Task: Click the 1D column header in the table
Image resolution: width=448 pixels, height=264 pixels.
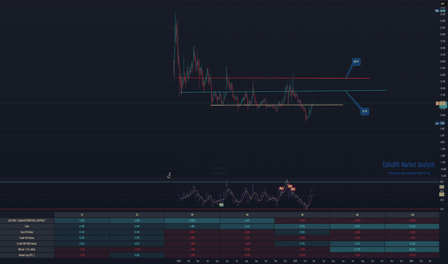Action: tap(82, 215)
